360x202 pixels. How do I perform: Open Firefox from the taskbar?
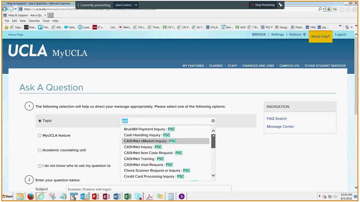click(x=30, y=196)
